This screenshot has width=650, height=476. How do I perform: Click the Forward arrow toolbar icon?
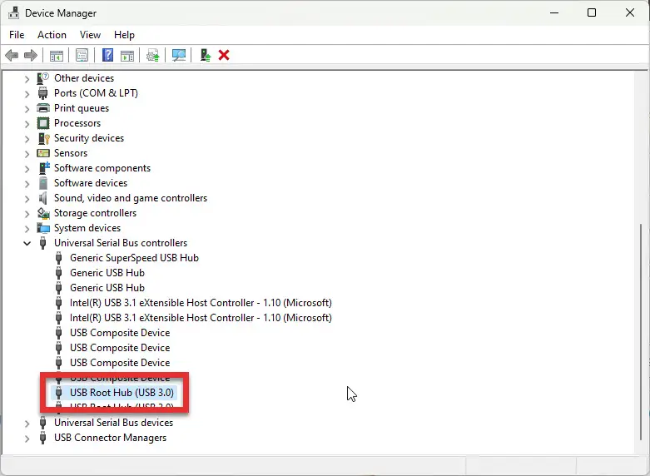(31, 55)
